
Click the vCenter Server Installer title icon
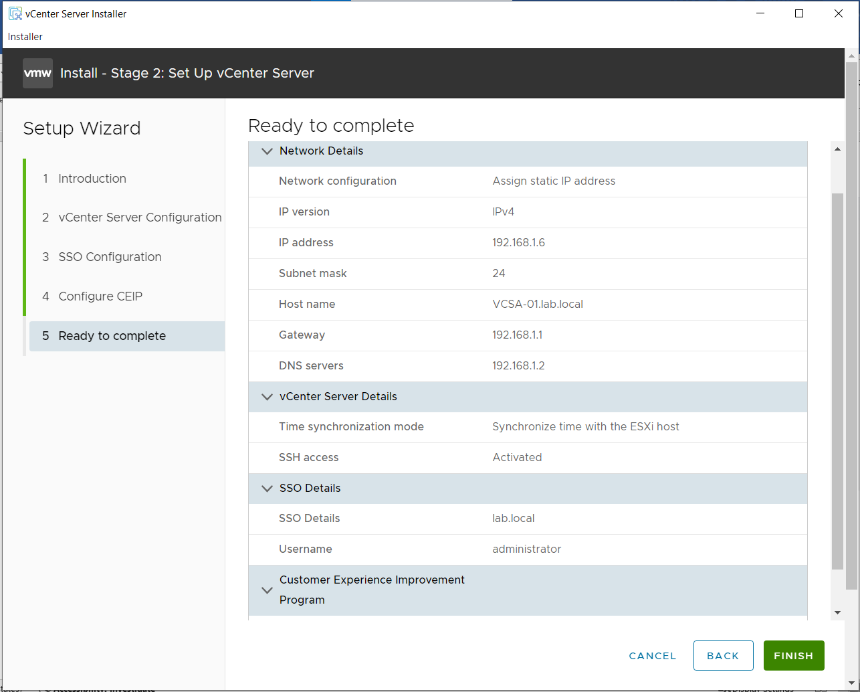click(x=15, y=13)
